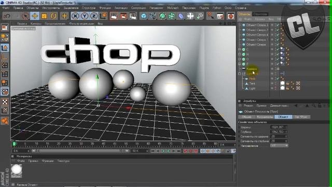Viewport: 332px width, 187px height.
Task: Click the red Record keyframe button
Action: (186, 151)
